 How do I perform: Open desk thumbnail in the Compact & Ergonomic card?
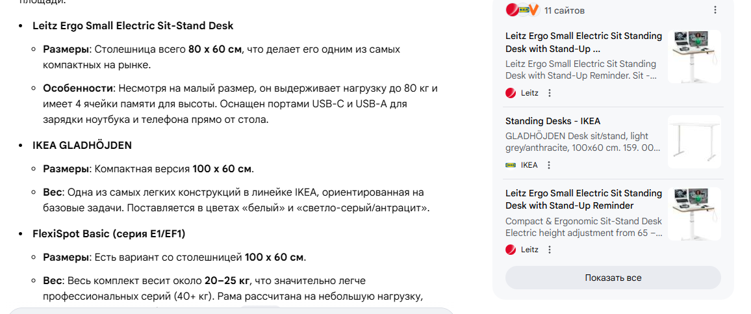click(x=694, y=214)
